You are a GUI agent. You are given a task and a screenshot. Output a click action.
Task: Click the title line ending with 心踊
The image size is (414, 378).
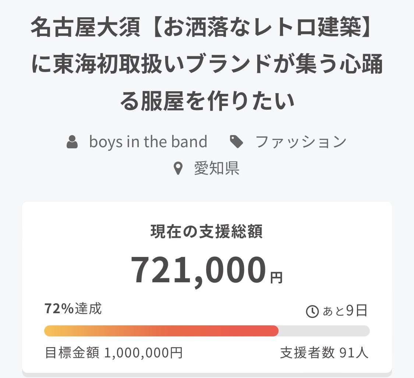pos(207,65)
